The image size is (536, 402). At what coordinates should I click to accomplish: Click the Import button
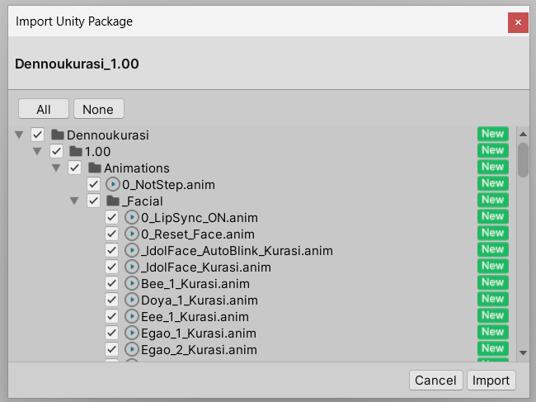pos(491,380)
